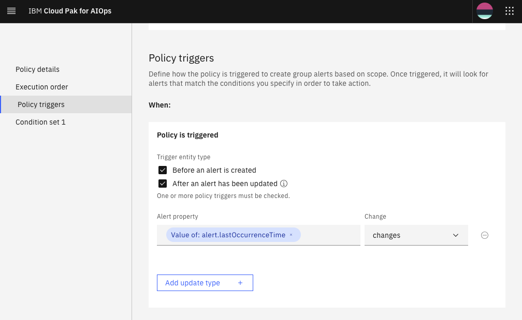Click 'One or more policy triggers' note
This screenshot has width=522, height=320.
(223, 196)
